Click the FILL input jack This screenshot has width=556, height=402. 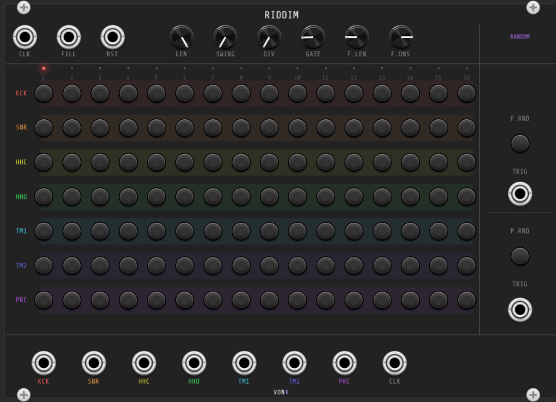[69, 37]
